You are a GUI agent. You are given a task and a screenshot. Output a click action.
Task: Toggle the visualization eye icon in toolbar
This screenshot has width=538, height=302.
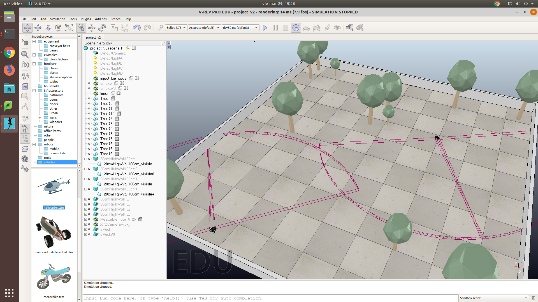(x=337, y=28)
